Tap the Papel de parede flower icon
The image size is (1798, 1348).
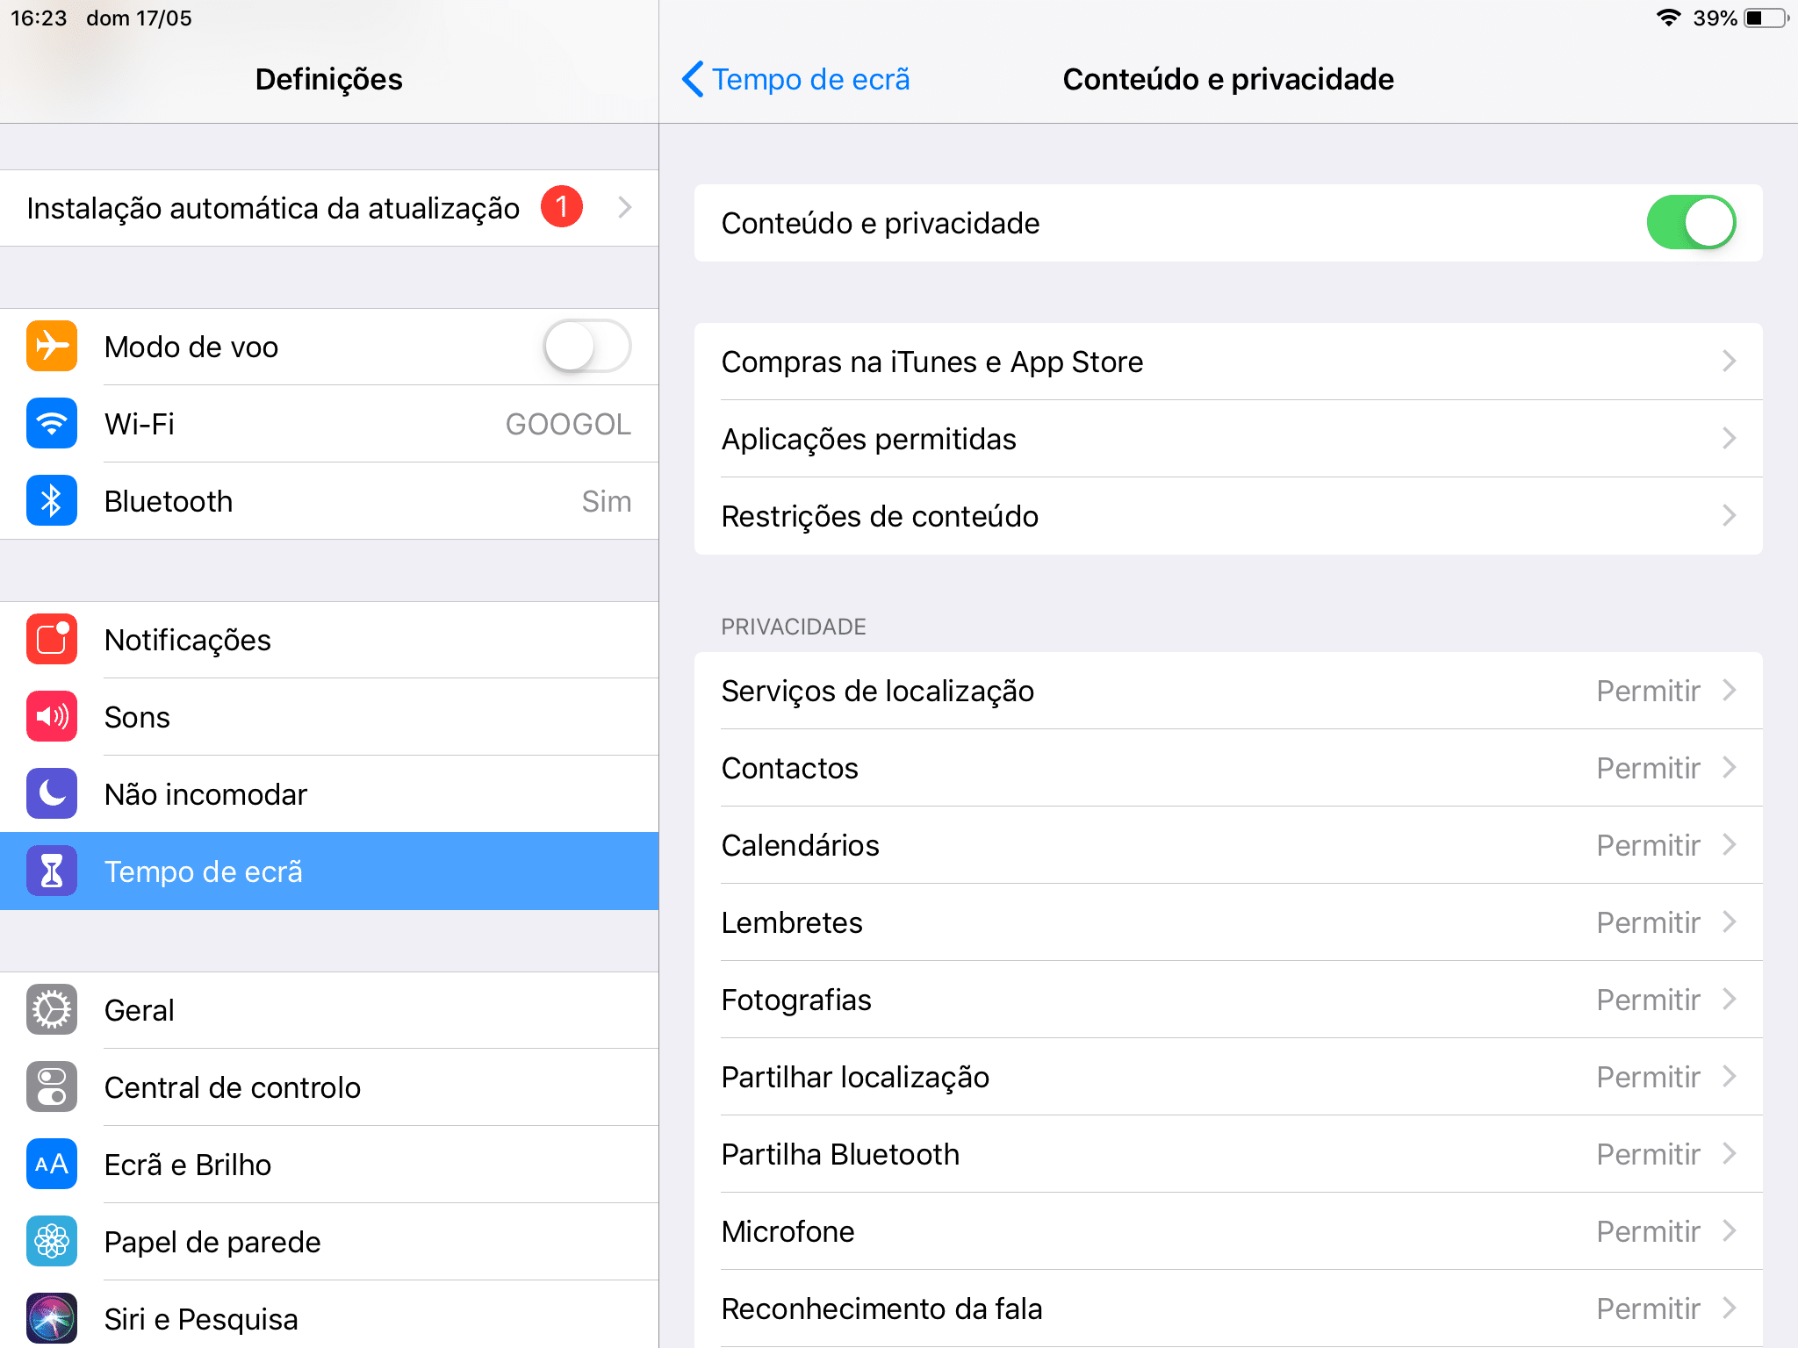click(52, 1242)
